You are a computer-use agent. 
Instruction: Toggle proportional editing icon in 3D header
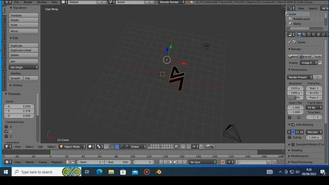click(183, 146)
